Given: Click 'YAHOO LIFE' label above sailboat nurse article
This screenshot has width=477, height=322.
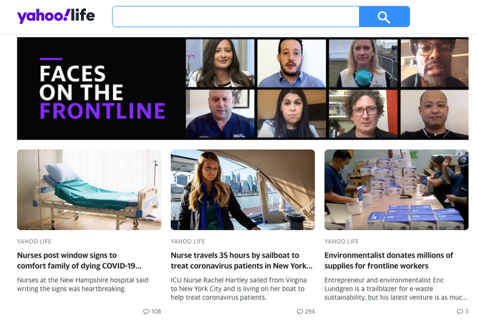Looking at the screenshot, I should pyautogui.click(x=188, y=242).
